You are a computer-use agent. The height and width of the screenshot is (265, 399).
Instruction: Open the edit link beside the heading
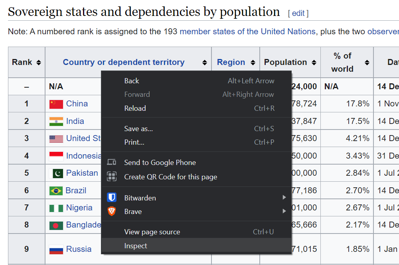[298, 13]
